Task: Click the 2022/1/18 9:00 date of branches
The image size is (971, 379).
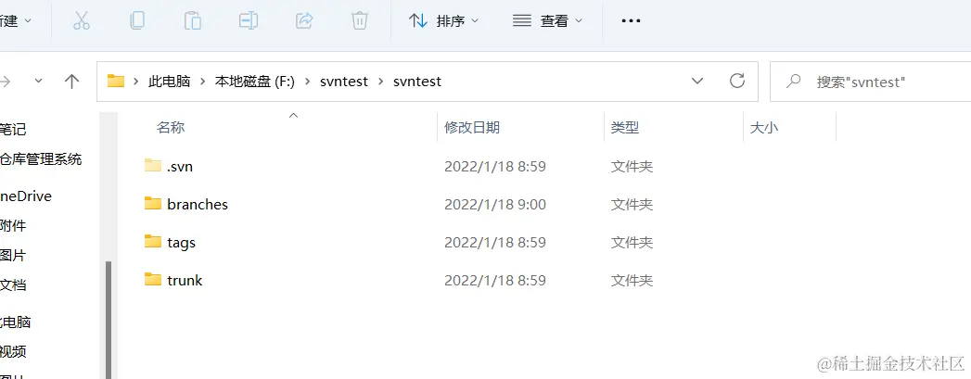Action: [x=495, y=205]
